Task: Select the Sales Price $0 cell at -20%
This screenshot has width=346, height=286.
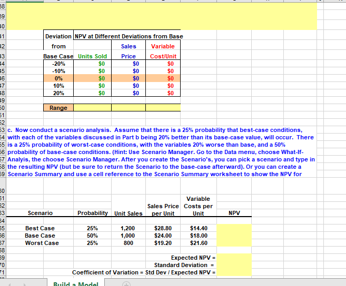Action: 128,64
